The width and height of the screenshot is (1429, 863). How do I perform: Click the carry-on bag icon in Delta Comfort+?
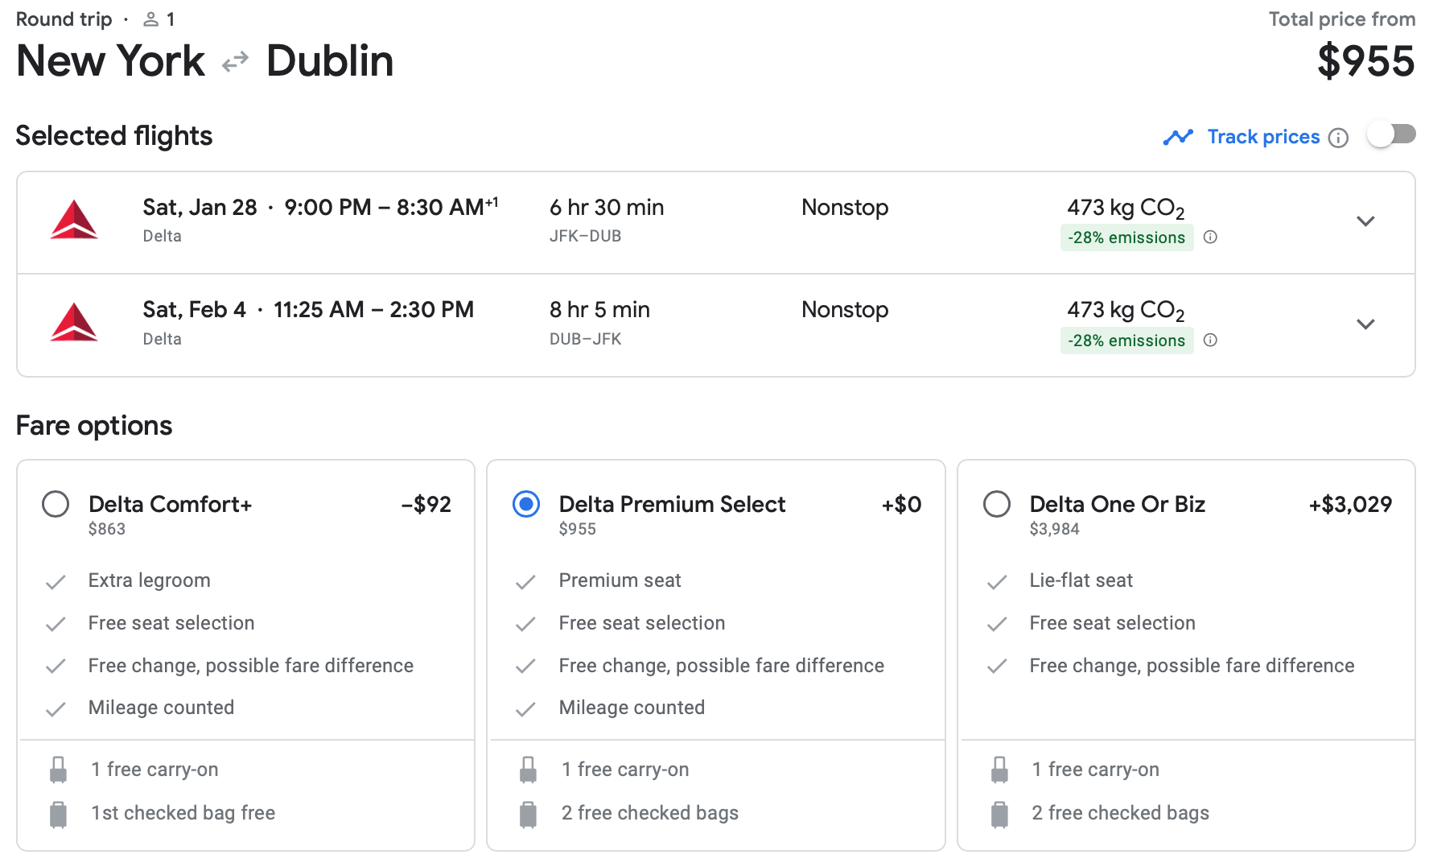(58, 770)
